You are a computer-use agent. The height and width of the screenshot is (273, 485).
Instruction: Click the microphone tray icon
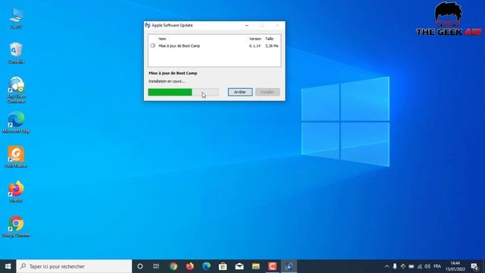(x=395, y=266)
